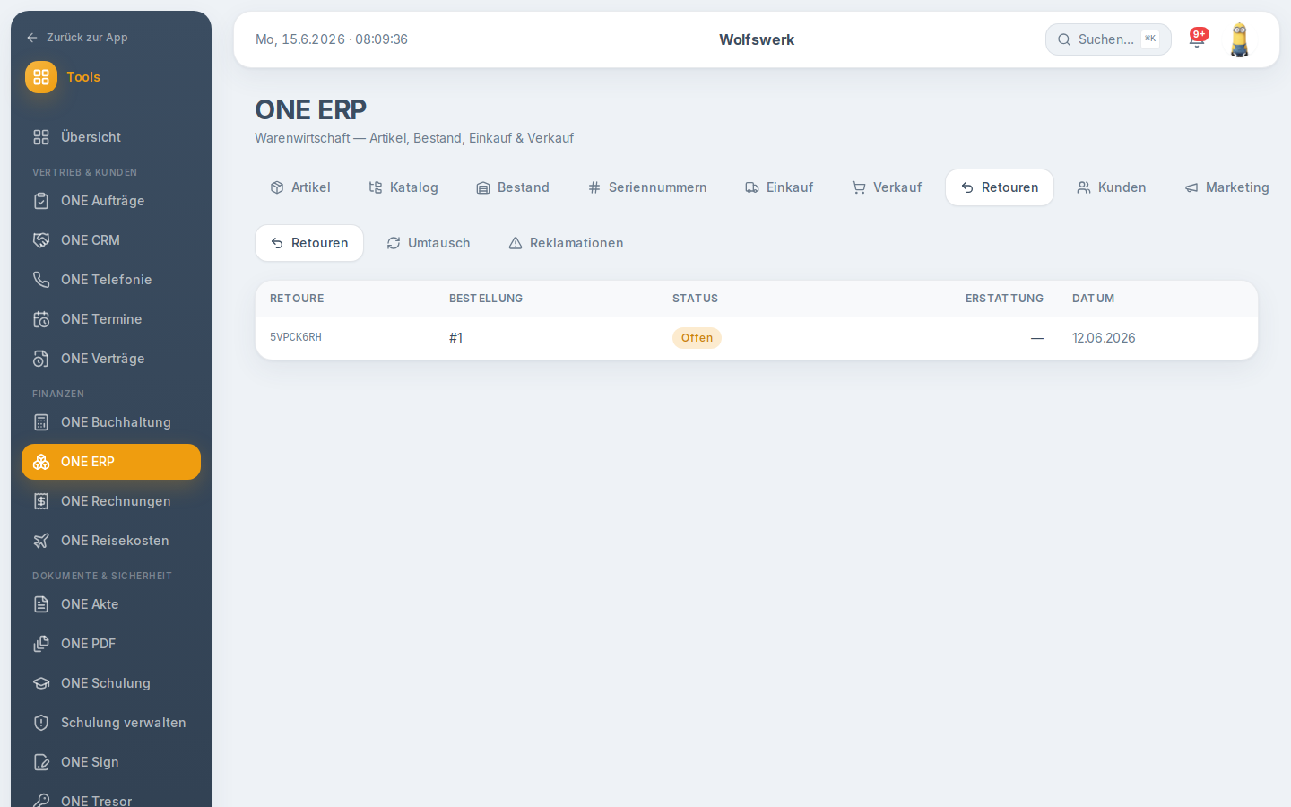Image resolution: width=1291 pixels, height=807 pixels.
Task: Click the ONE Akte file icon
Action: point(41,604)
